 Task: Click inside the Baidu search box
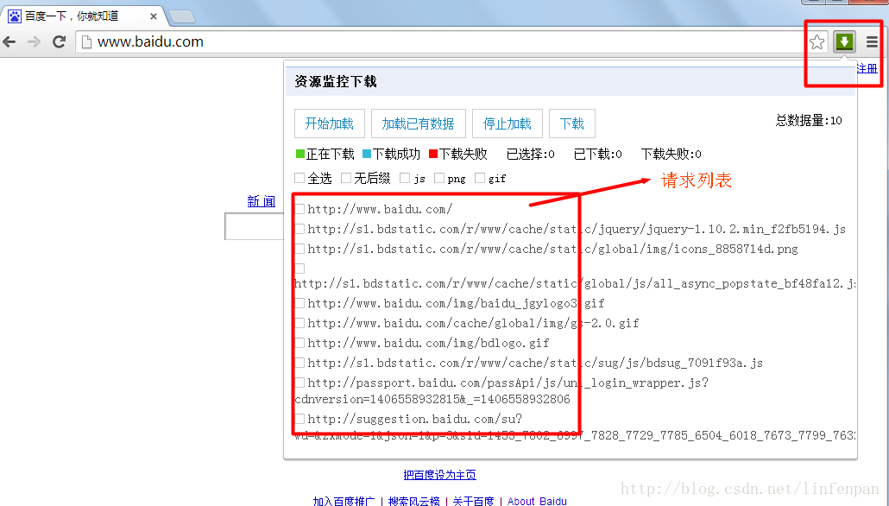254,226
